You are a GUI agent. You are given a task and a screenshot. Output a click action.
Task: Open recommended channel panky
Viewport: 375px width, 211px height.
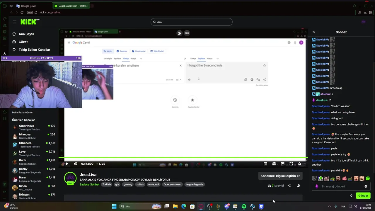33,171
